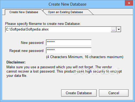Expand the filename path dropdown arrow
The width and height of the screenshot is (135, 102).
tap(119, 29)
